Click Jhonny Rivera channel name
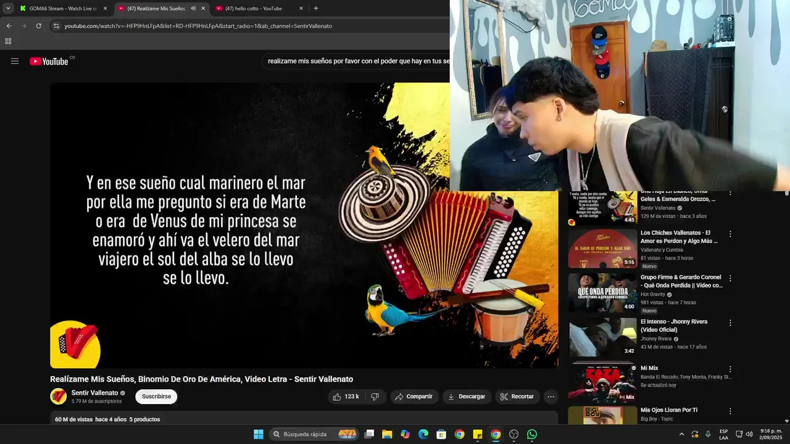The width and height of the screenshot is (790, 444). [656, 339]
